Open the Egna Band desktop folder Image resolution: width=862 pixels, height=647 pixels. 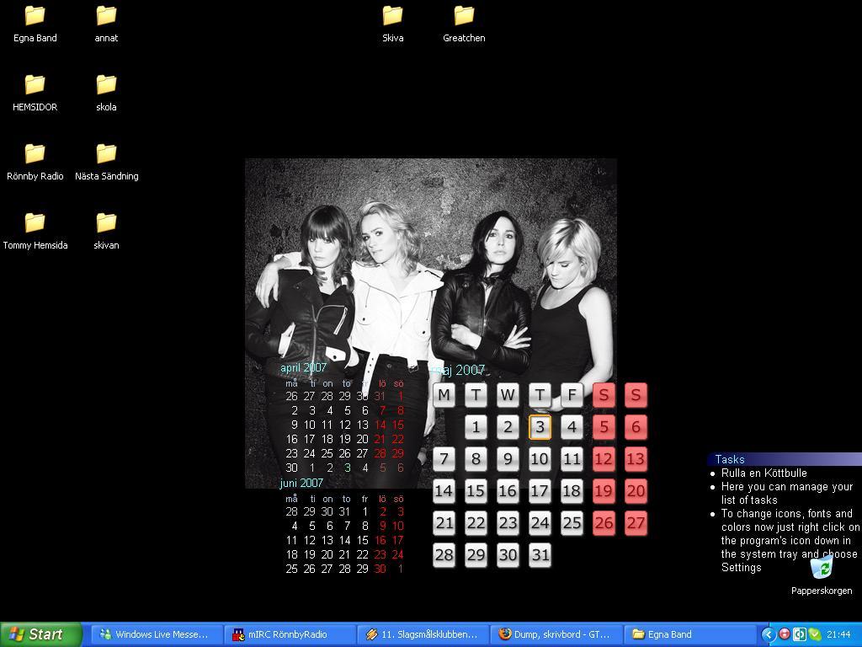(35, 16)
